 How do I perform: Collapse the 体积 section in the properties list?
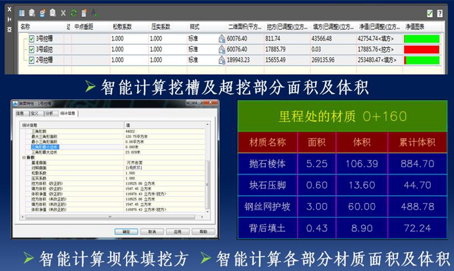click(24, 157)
